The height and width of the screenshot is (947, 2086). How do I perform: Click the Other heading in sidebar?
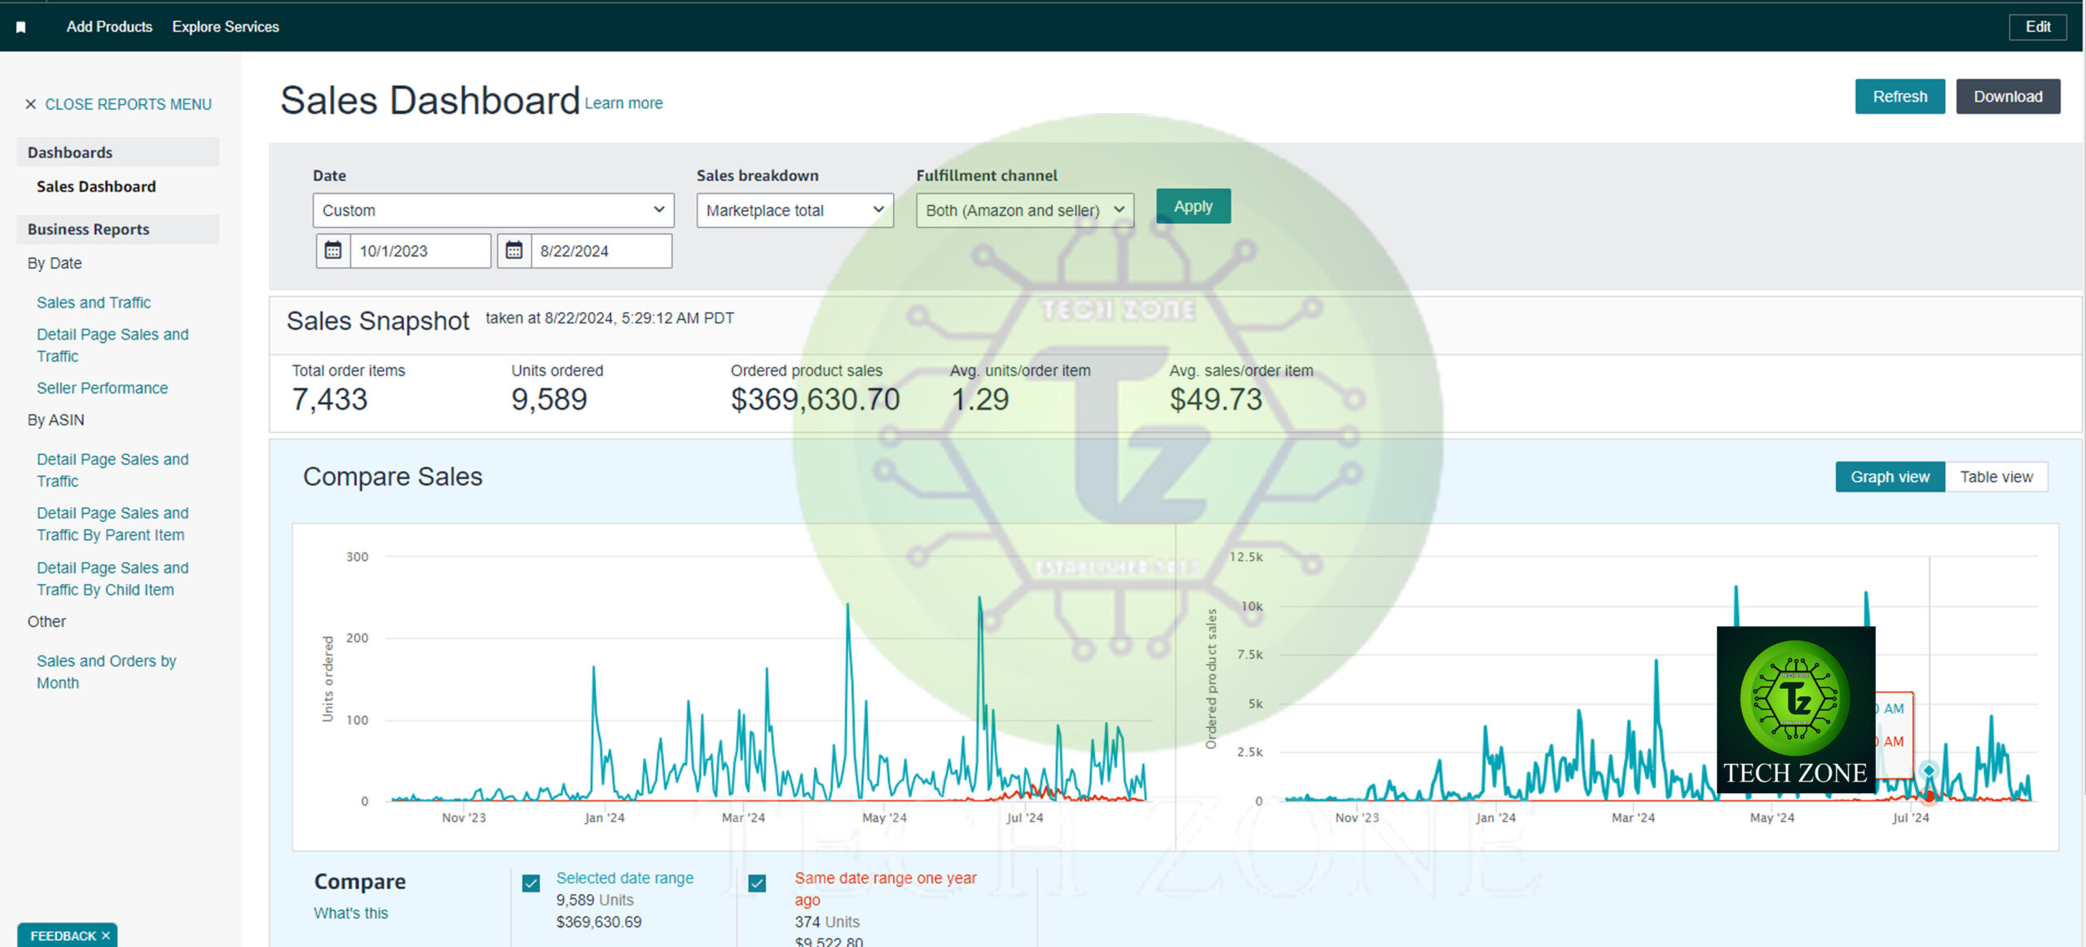46,621
